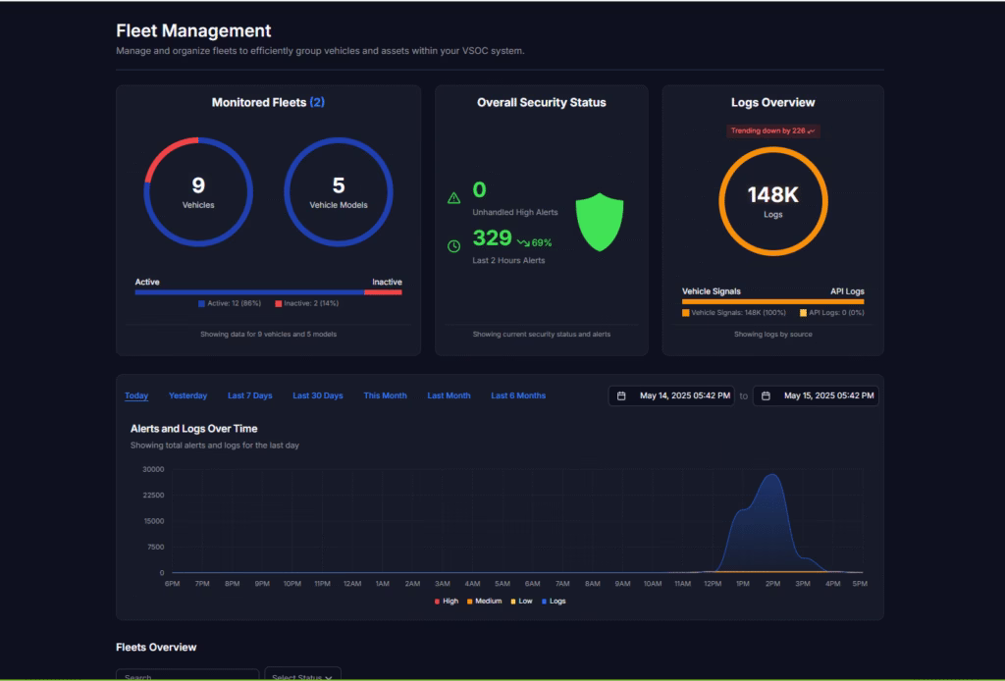Click the trend icon in Trending down badge
This screenshot has height=681, width=1005.
pos(812,131)
